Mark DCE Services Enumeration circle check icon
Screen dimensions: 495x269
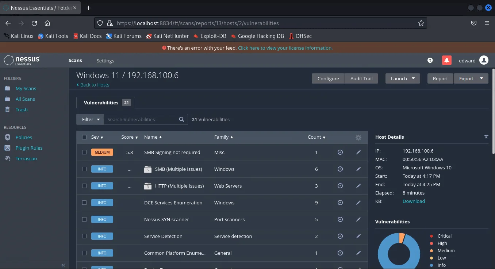click(x=340, y=203)
